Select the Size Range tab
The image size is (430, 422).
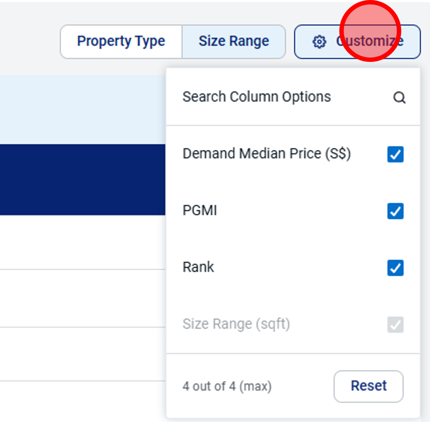234,42
